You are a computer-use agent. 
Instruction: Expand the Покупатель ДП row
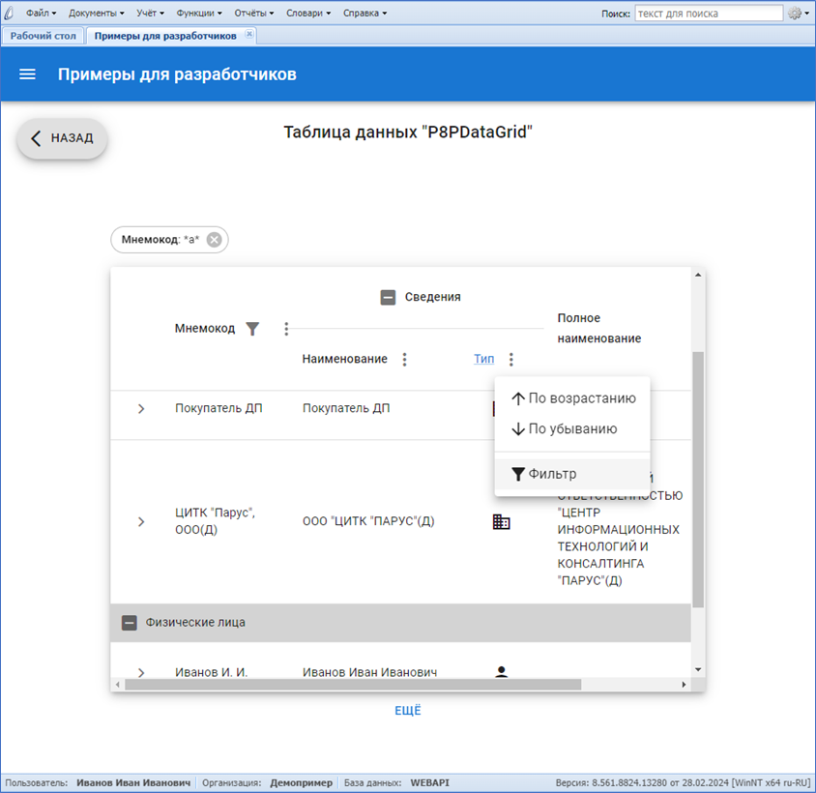[x=141, y=409]
